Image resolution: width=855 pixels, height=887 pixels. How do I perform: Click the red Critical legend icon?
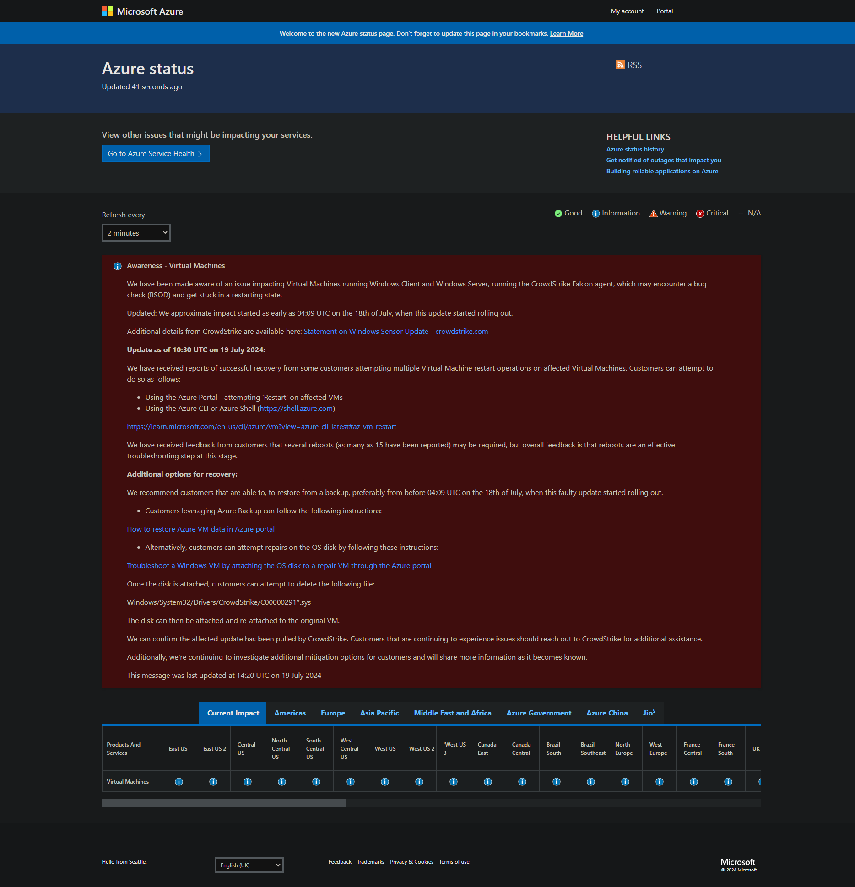point(700,214)
